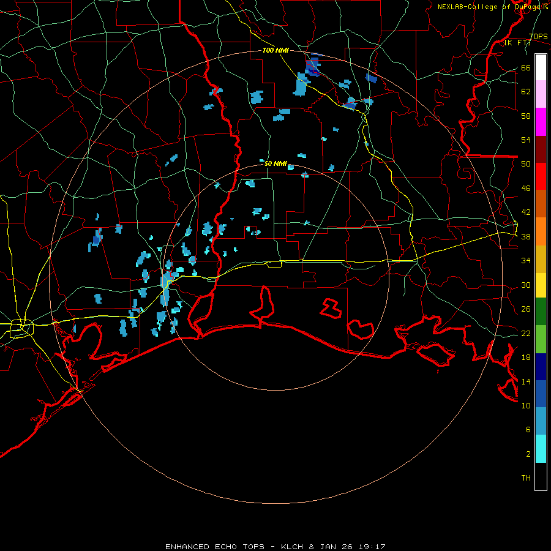
Task: Select the 'ENHANCED ECHO TOPS - KLCH' caption
Action: click(x=234, y=547)
